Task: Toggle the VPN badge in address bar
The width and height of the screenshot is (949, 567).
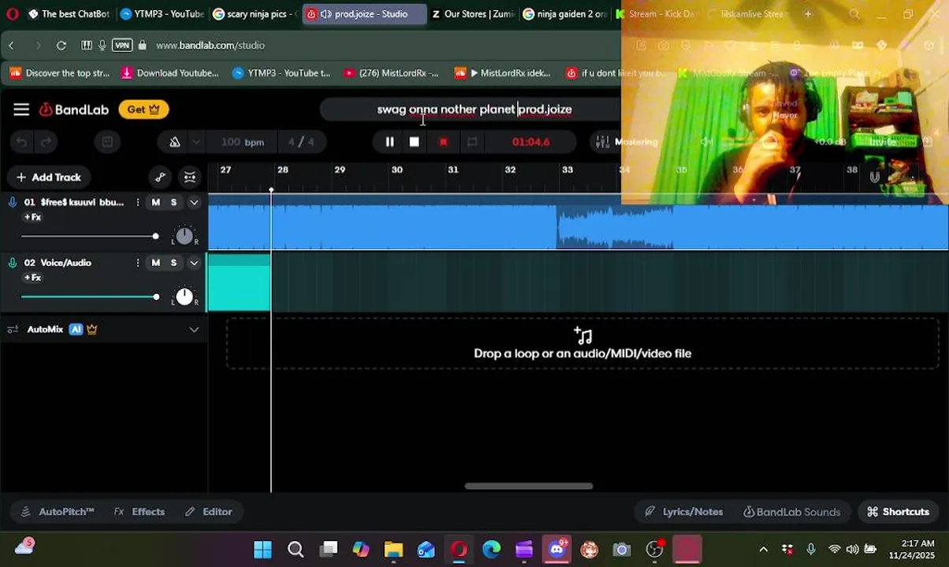Action: click(122, 46)
